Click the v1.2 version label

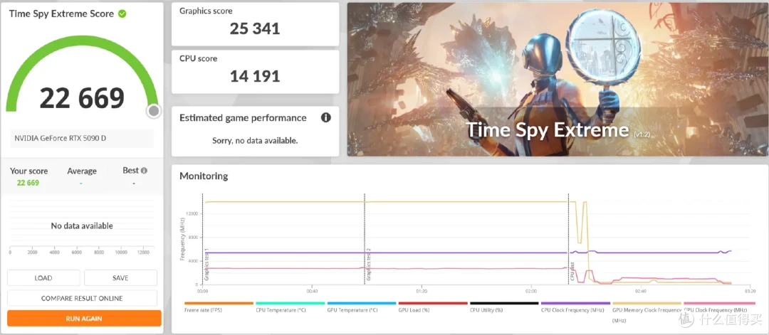(x=642, y=134)
